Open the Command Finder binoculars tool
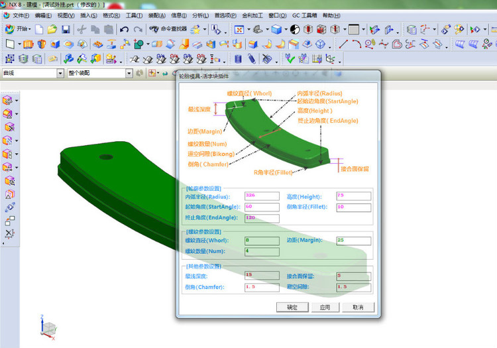The image size is (497, 348). click(x=166, y=29)
